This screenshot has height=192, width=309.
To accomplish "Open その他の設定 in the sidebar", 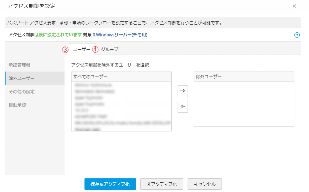I will (22, 92).
